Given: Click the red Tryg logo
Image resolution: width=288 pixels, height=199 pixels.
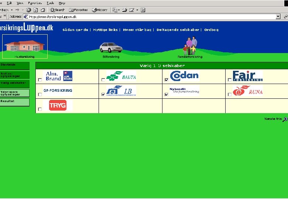Looking at the screenshot, I should (x=58, y=105).
